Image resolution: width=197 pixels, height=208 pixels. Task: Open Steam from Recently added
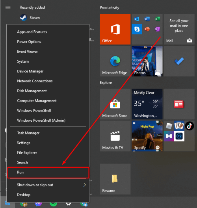[x=30, y=18]
